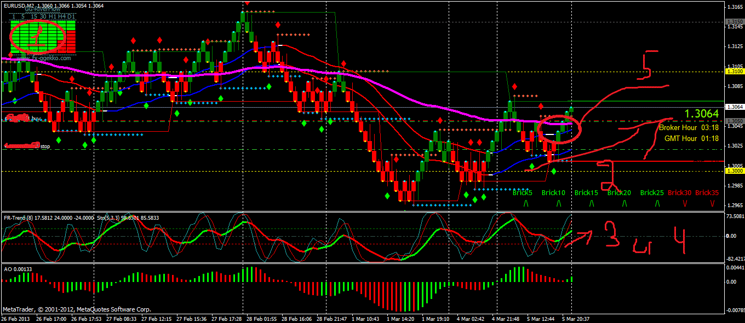Click the -82.4217 indicator scale value

pos(735,259)
